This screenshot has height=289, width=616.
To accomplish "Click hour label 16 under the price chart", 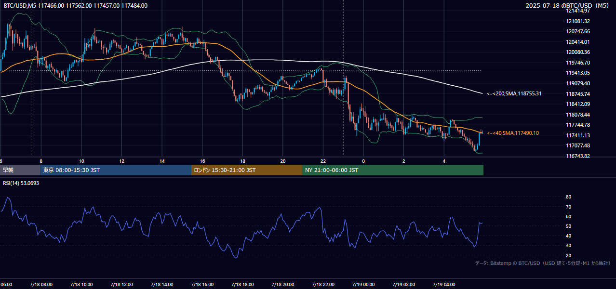I will click(x=202, y=161).
